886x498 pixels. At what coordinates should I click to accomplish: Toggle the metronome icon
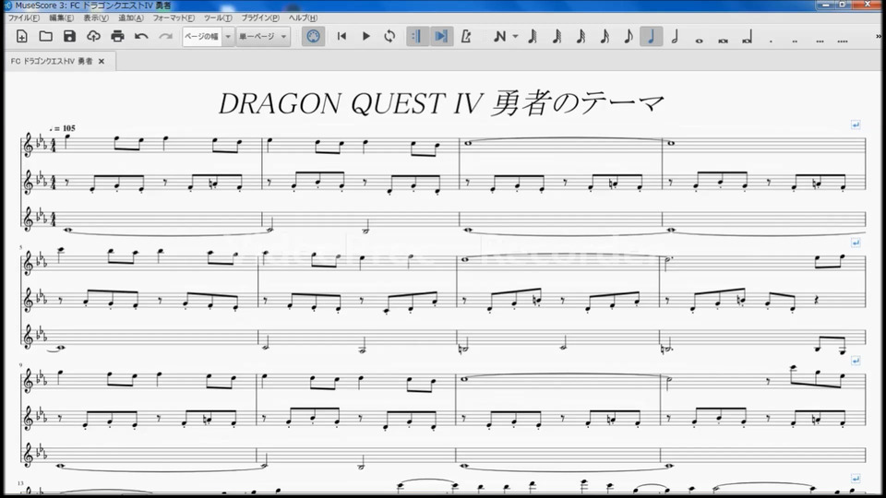(x=466, y=37)
